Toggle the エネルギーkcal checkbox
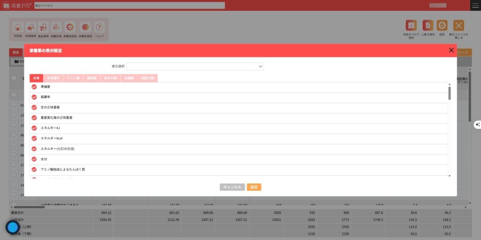 click(34, 138)
